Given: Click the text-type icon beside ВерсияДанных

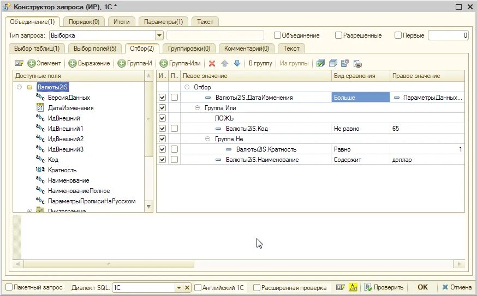Looking at the screenshot, I should [40, 97].
